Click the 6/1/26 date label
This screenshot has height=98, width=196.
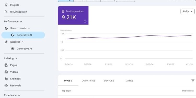tap(189, 64)
